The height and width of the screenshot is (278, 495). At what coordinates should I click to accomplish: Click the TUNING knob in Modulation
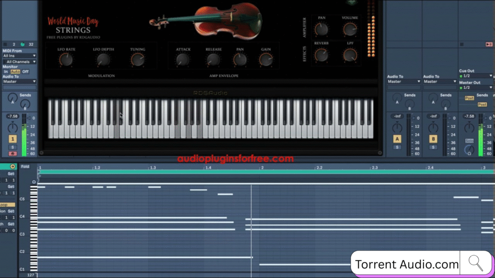[138, 59]
